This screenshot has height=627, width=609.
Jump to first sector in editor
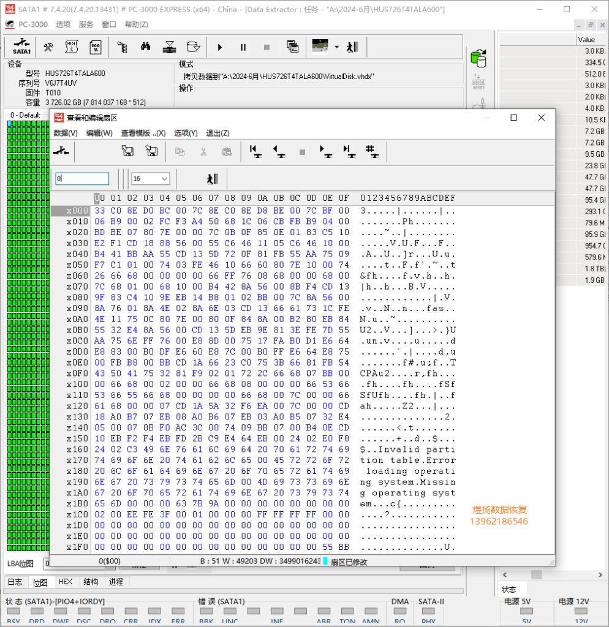pos(255,151)
